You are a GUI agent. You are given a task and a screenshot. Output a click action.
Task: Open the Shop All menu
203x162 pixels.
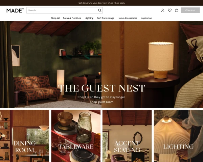coord(55,18)
